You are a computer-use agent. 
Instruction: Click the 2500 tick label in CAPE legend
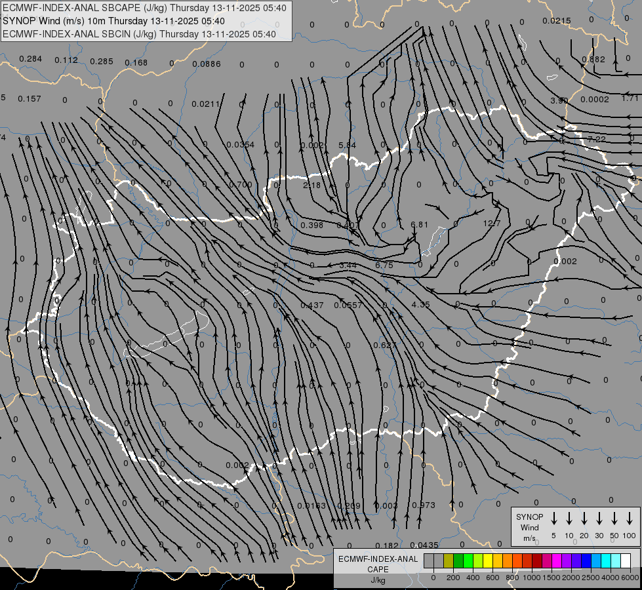point(590,578)
